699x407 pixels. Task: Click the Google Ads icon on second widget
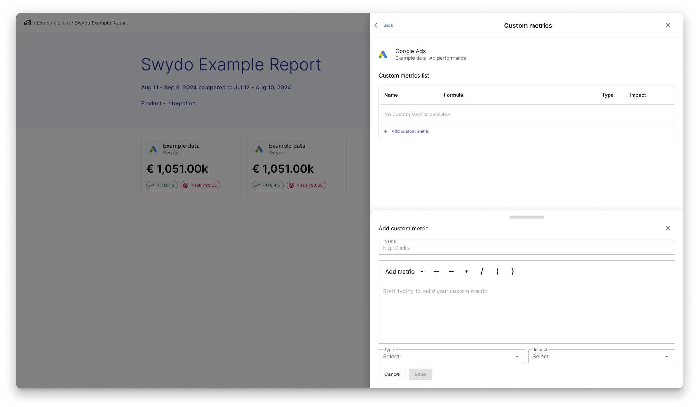(259, 149)
